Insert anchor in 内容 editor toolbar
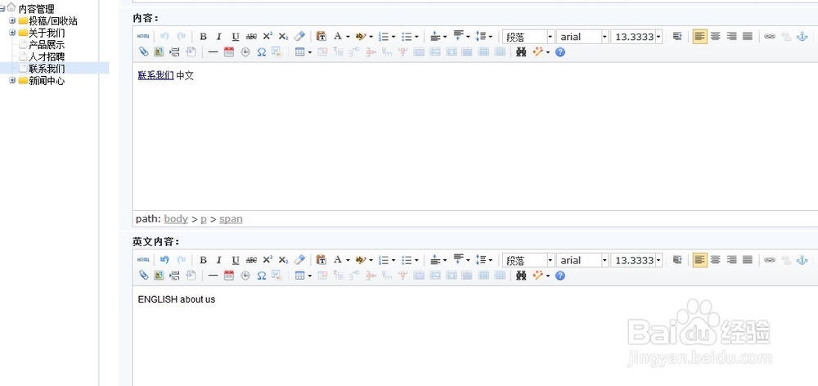 [802, 37]
